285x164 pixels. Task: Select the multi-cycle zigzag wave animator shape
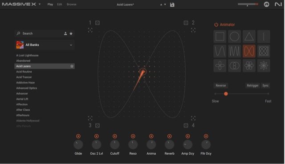pos(234,51)
